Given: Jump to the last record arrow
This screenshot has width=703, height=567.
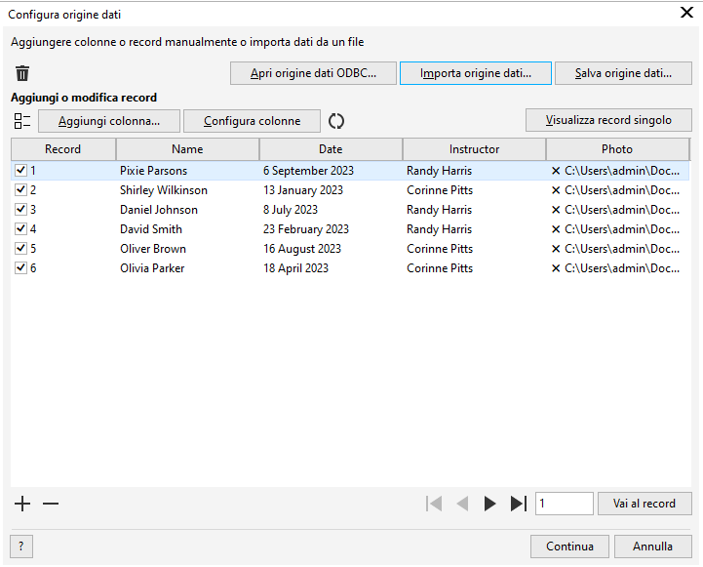Looking at the screenshot, I should click(519, 504).
